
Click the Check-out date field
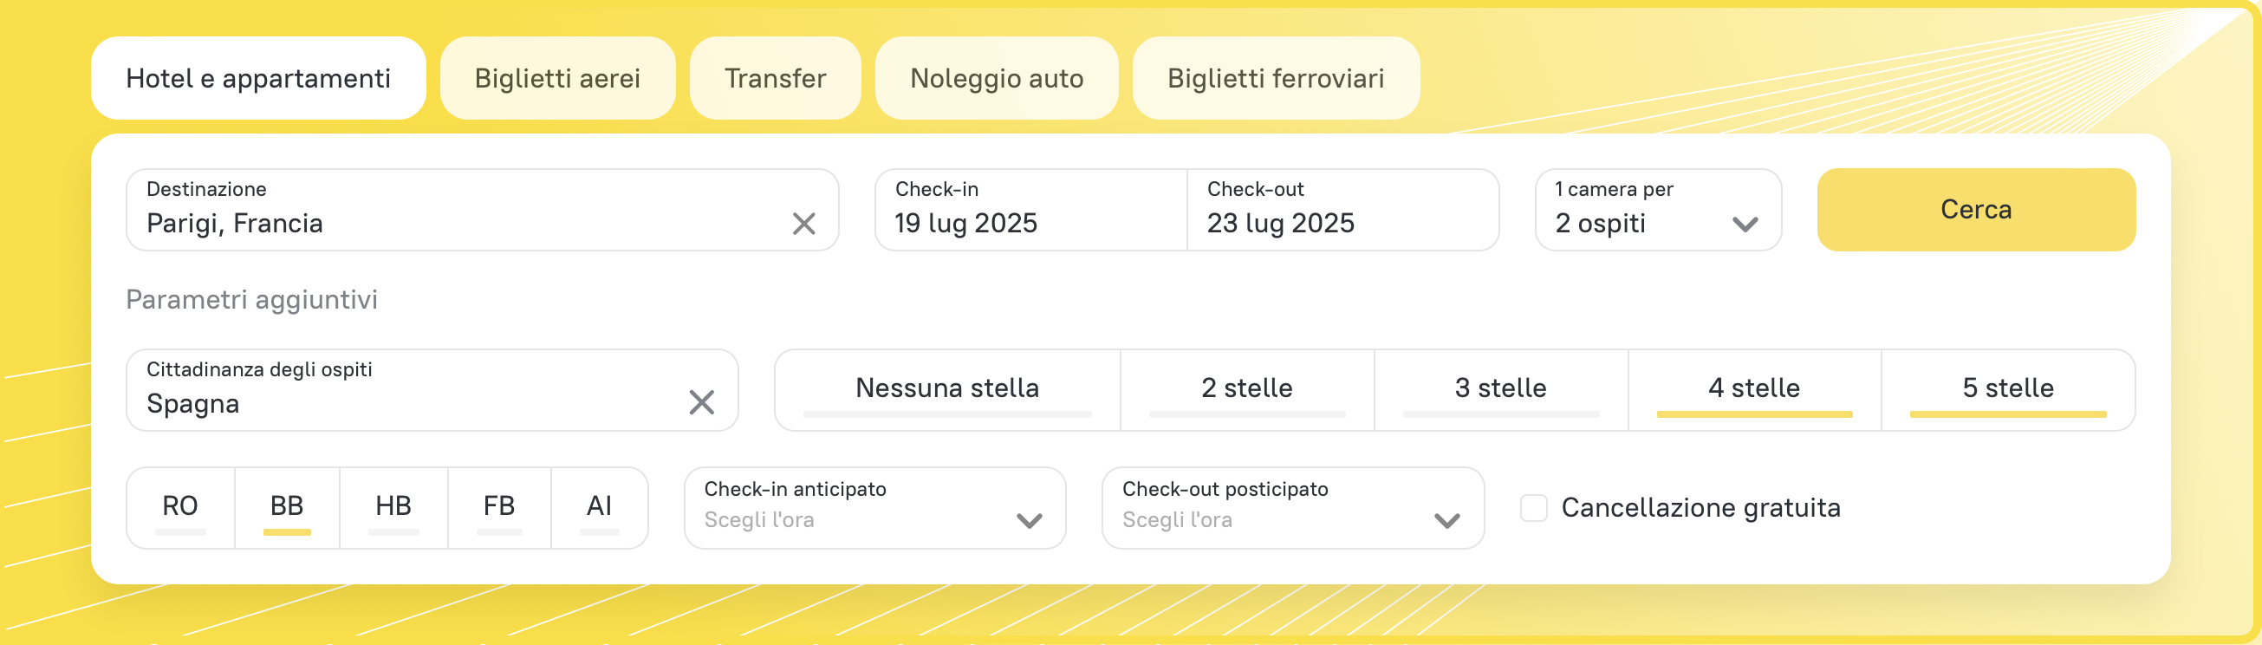point(1342,210)
